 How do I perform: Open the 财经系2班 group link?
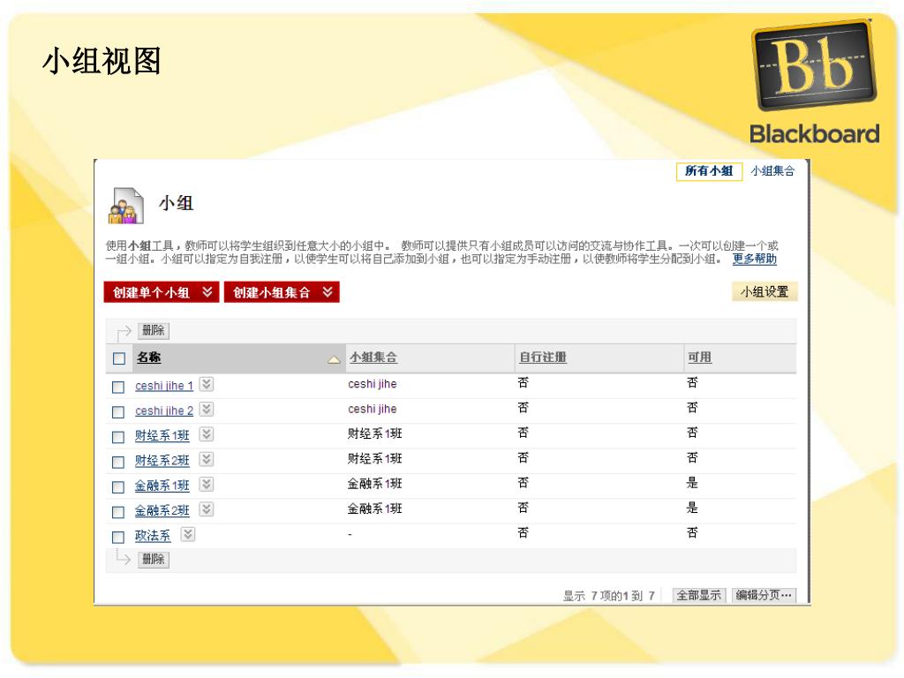tap(162, 461)
